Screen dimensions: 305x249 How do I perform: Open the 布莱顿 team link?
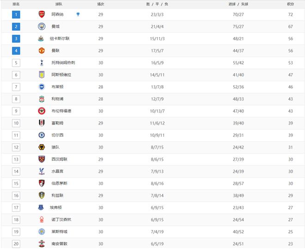(57, 87)
